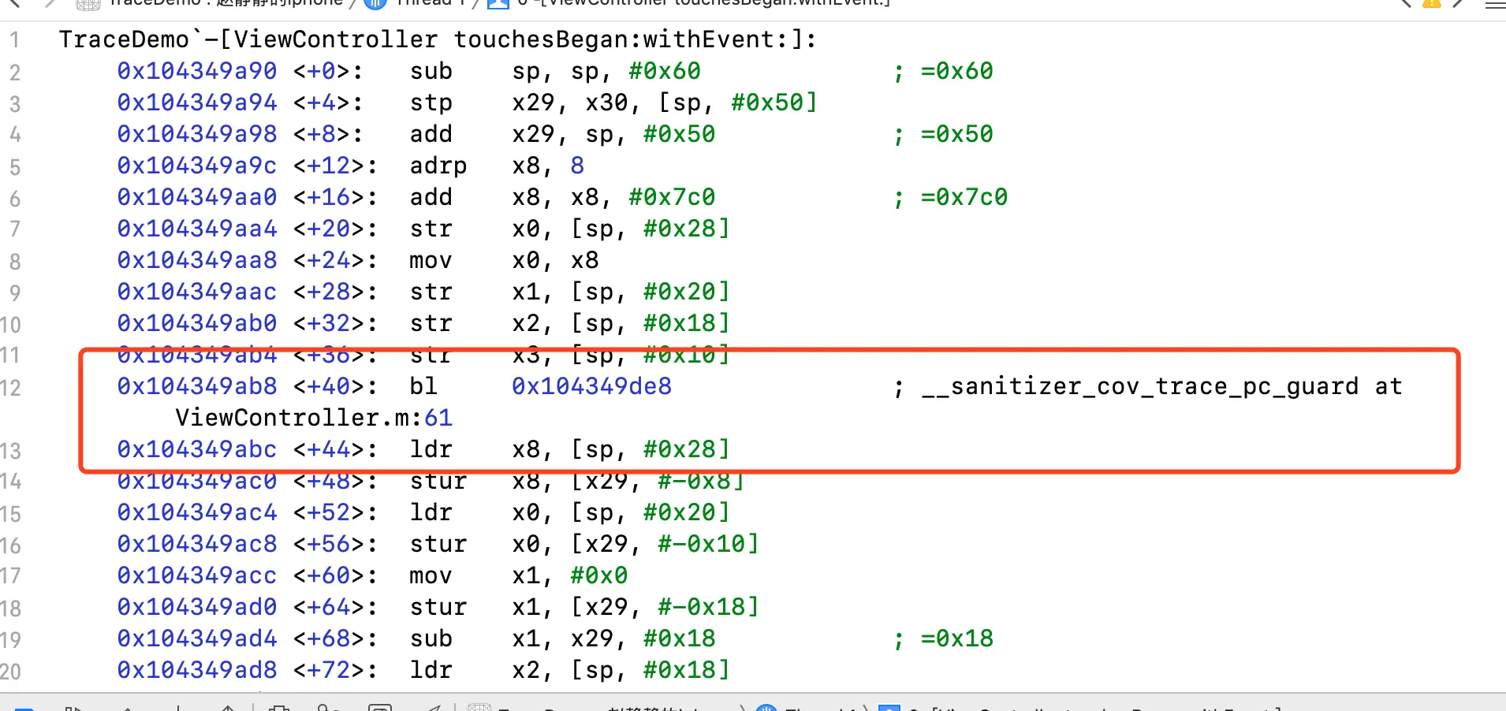This screenshot has width=1506, height=711.
Task: Go back in editor history
Action: pos(14,3)
